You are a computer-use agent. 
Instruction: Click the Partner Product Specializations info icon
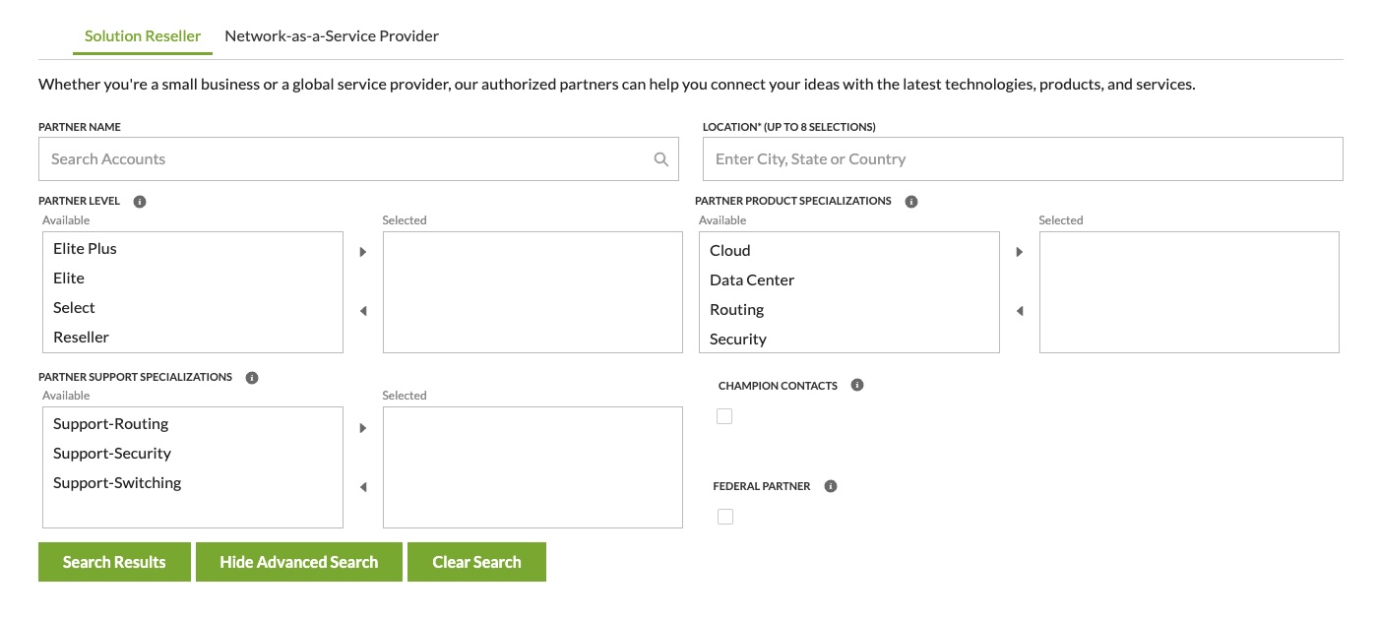pos(911,202)
